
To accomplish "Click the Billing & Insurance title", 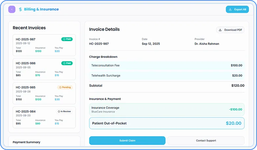I will coord(41,9).
